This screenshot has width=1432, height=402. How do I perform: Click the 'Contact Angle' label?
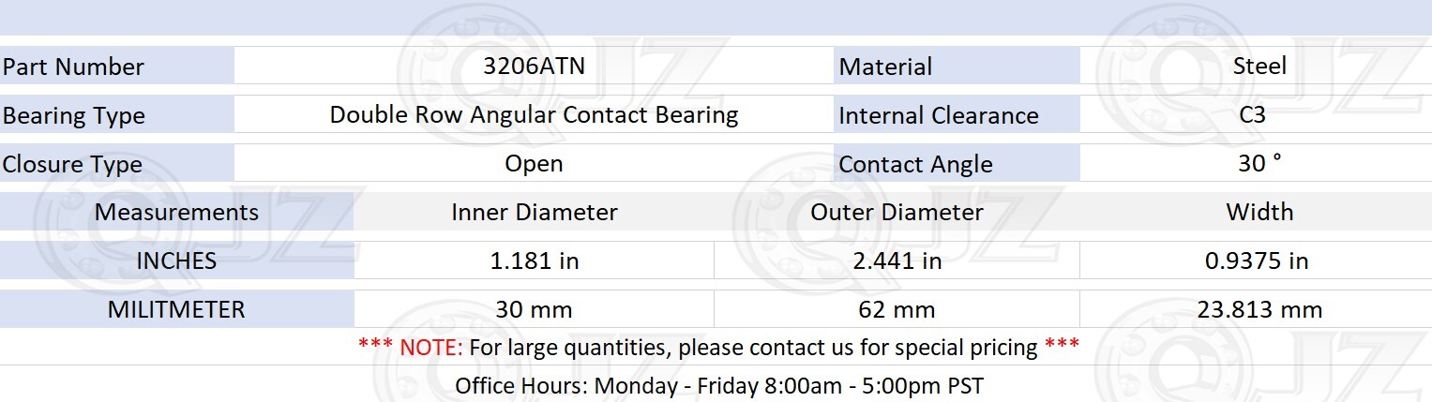(x=915, y=164)
